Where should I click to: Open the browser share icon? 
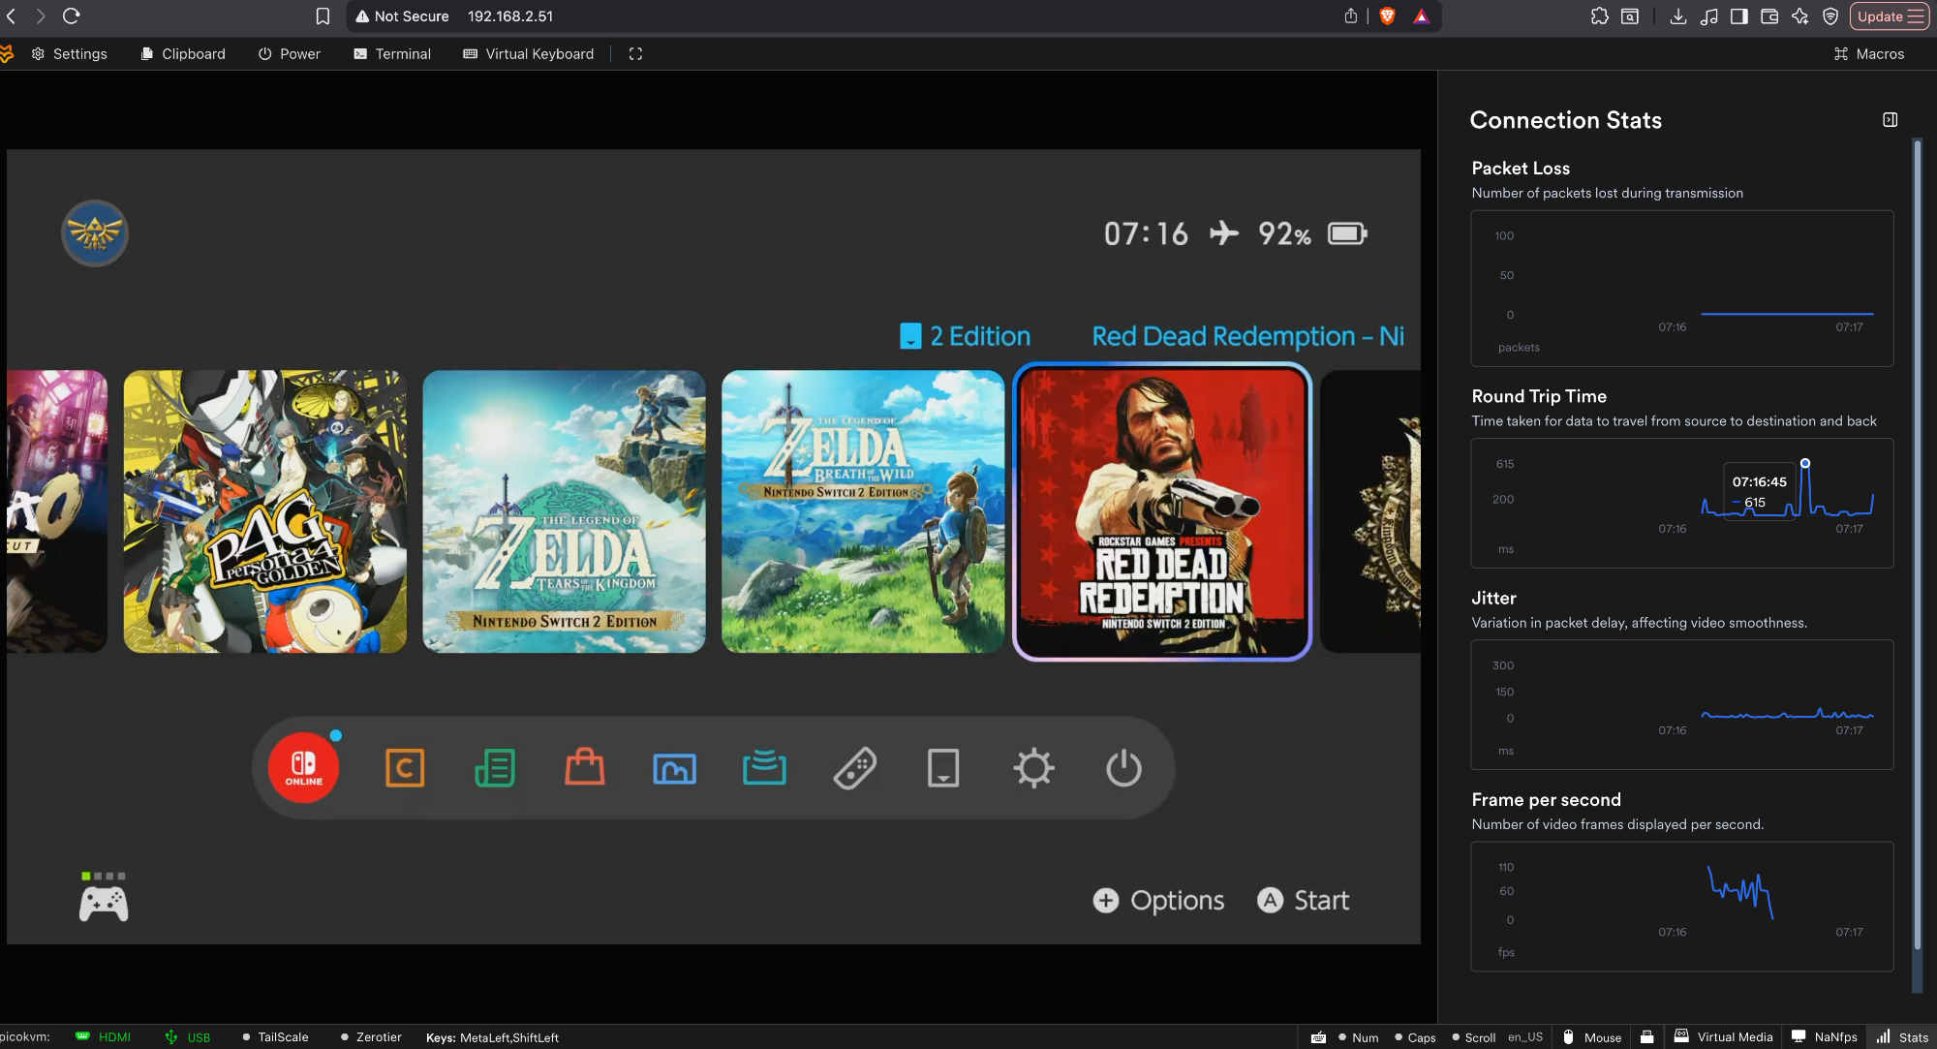[1351, 15]
